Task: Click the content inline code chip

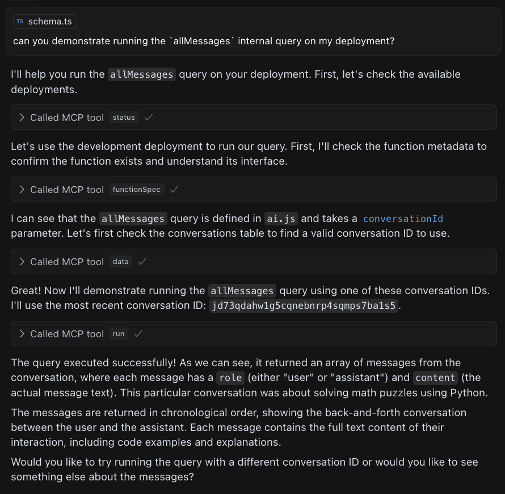Action: click(435, 378)
